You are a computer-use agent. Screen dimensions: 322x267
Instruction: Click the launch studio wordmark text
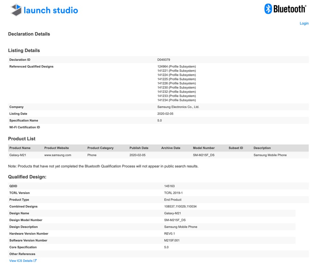(51, 10)
